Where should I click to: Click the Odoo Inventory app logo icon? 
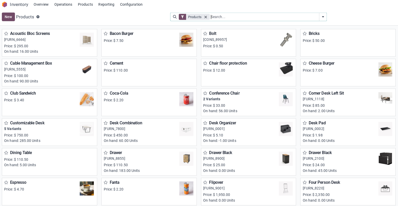(x=5, y=4)
